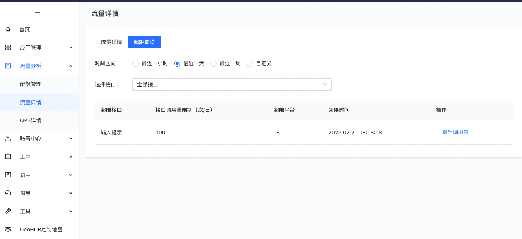Click the 接口调用量限制（次/日） column header
This screenshot has width=522, height=239.
[184, 110]
